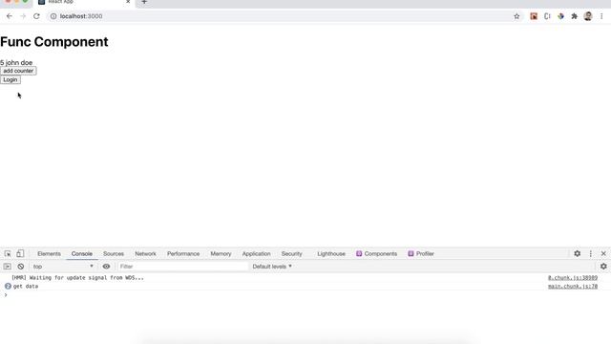Open the React Profiler tab
Screen dimensions: 611x344
(x=421, y=253)
